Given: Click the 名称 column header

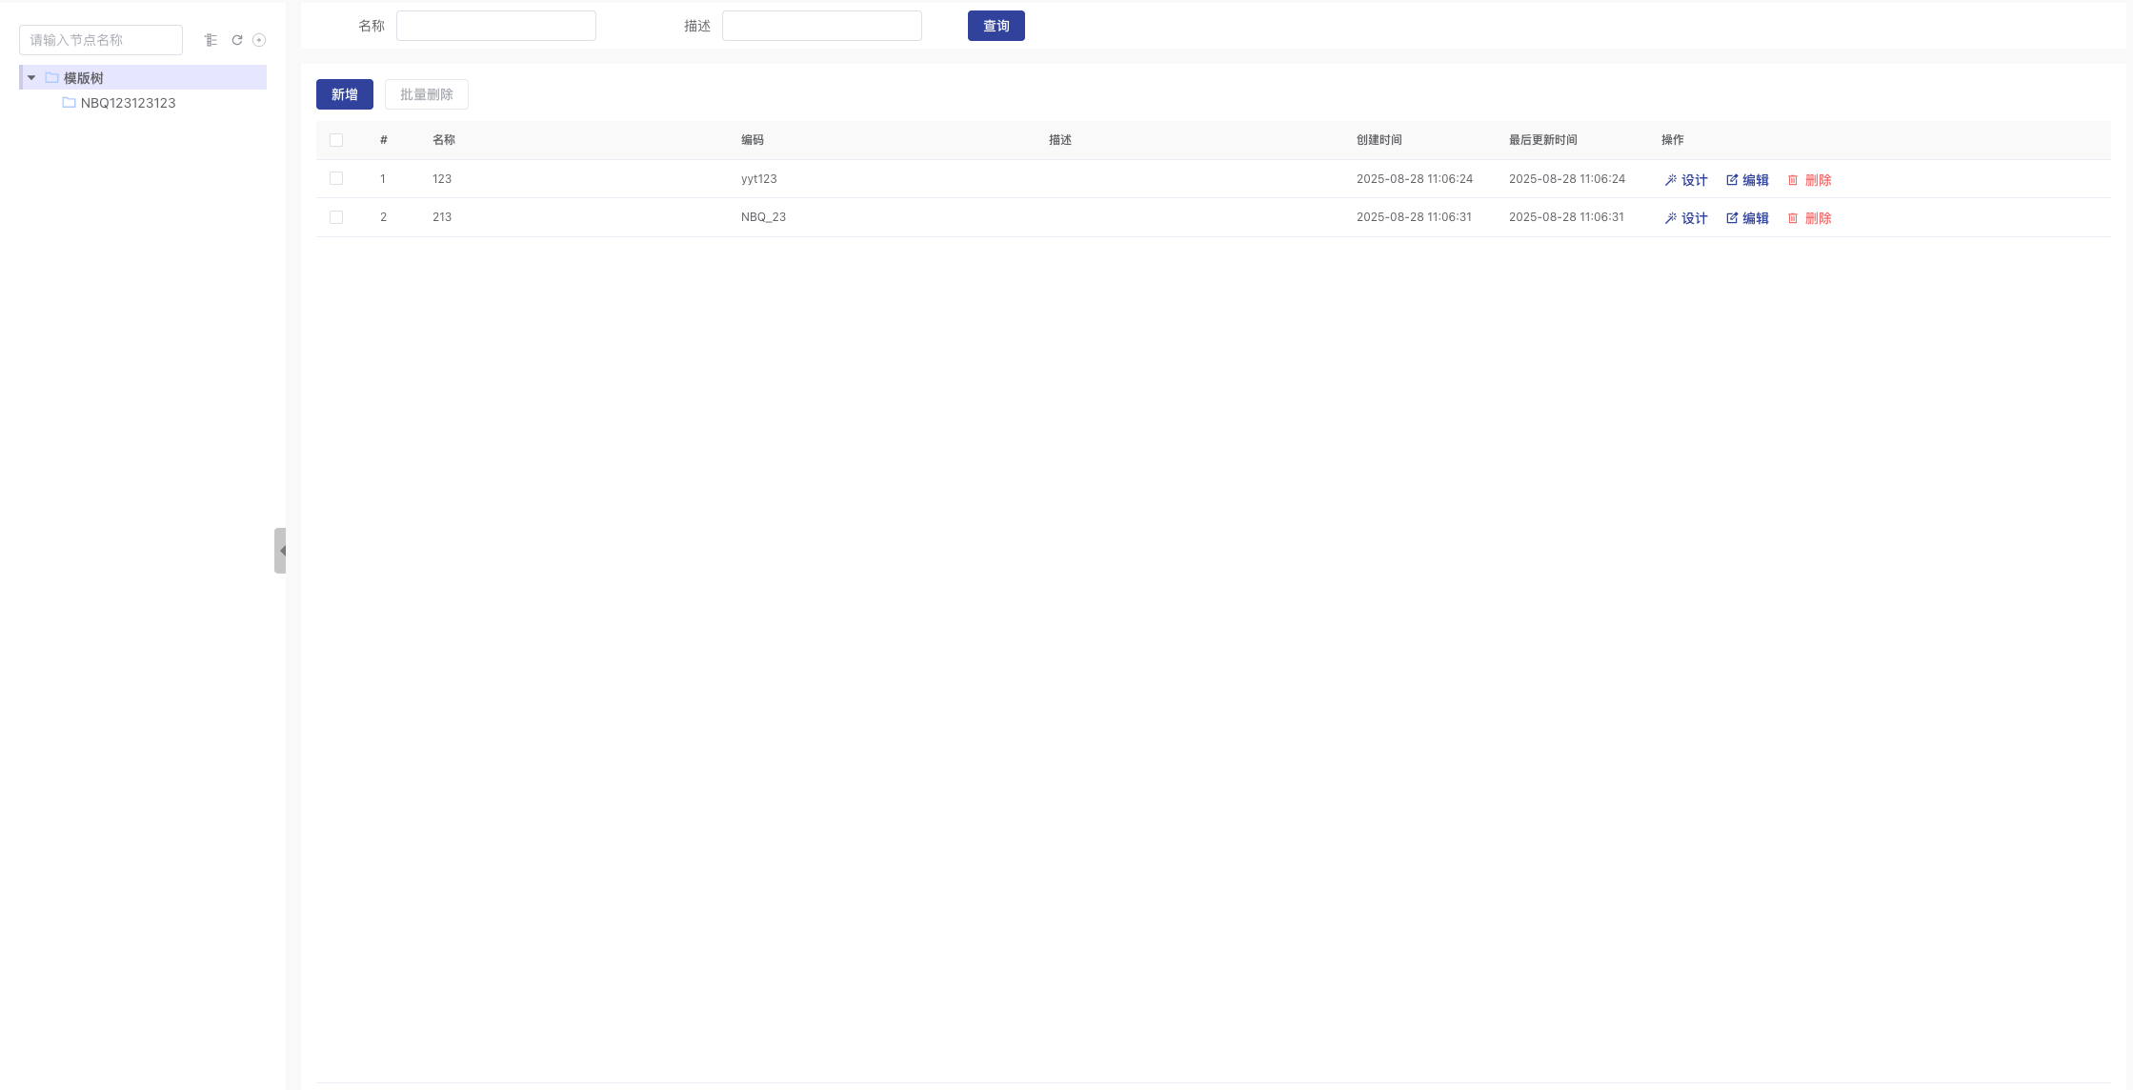Looking at the screenshot, I should (x=444, y=140).
